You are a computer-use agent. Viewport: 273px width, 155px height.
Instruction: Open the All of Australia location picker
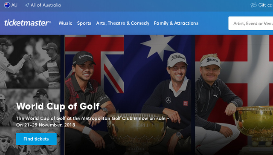43,5
